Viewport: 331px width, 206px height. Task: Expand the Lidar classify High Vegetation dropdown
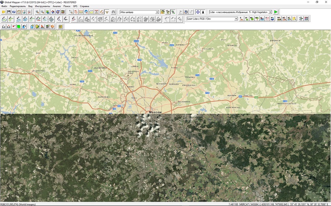click(x=270, y=12)
